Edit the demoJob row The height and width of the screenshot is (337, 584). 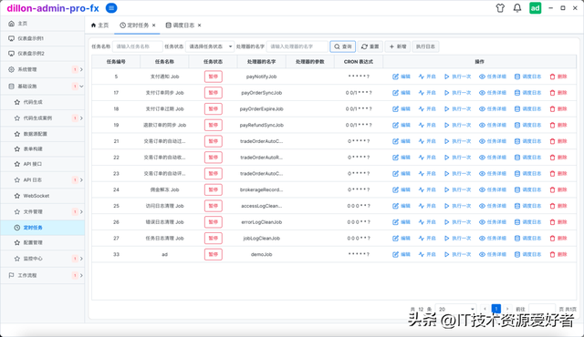point(401,254)
